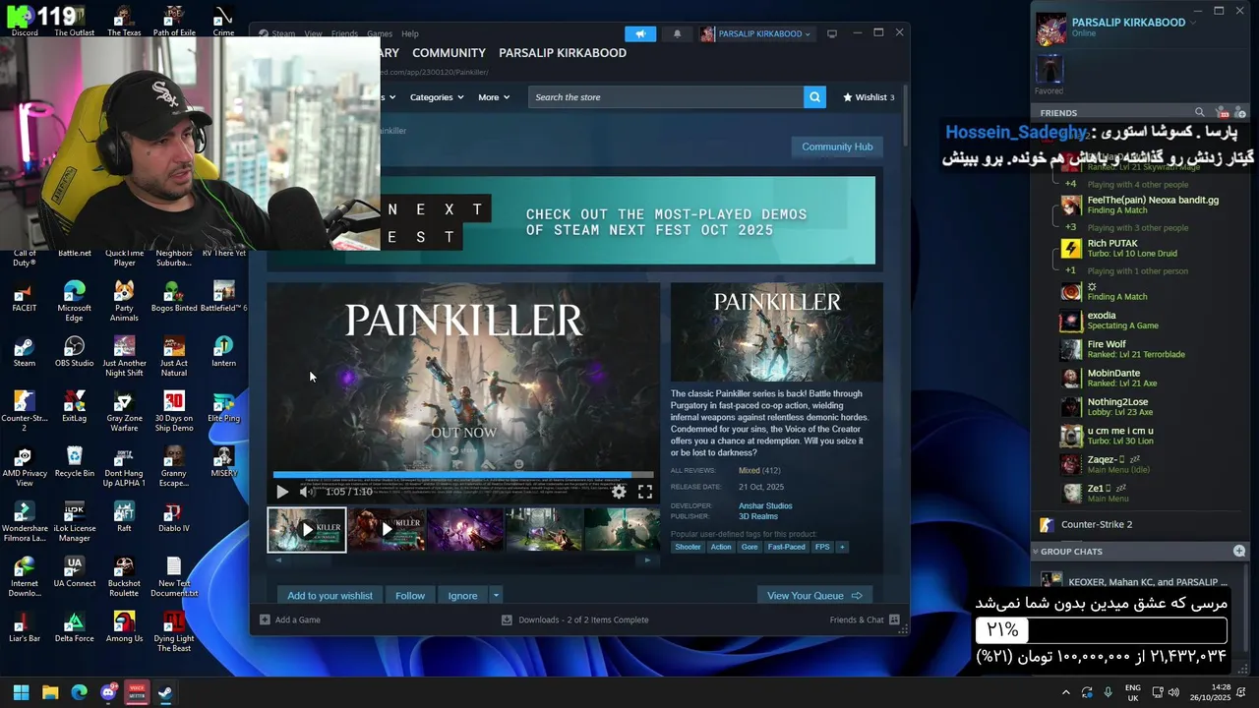Open the View menu

(313, 33)
